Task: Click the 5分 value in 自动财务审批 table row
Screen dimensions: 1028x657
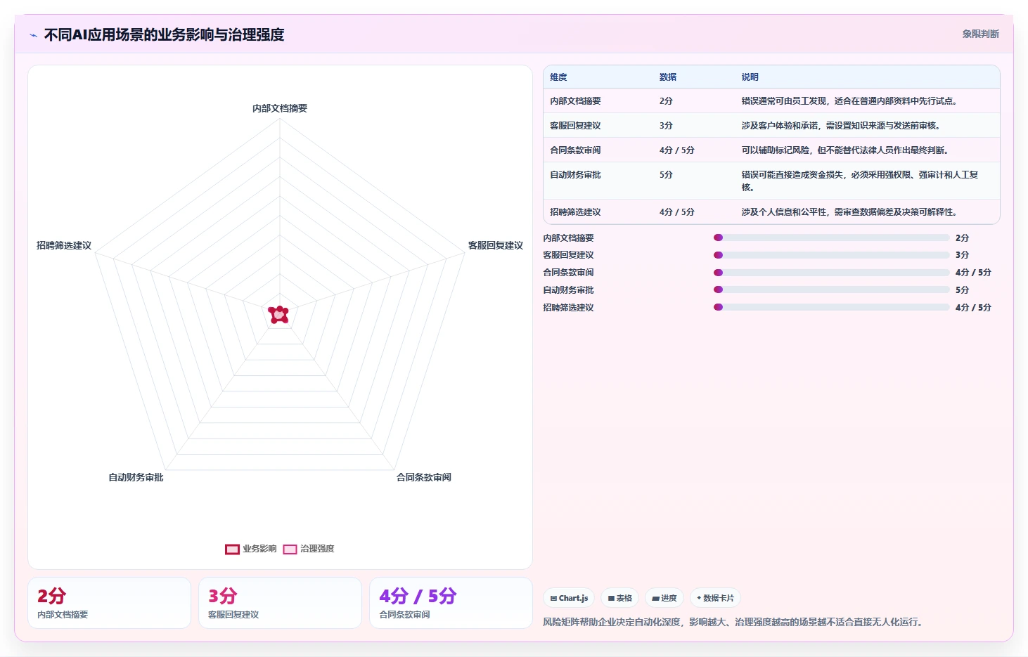Action: pos(666,175)
